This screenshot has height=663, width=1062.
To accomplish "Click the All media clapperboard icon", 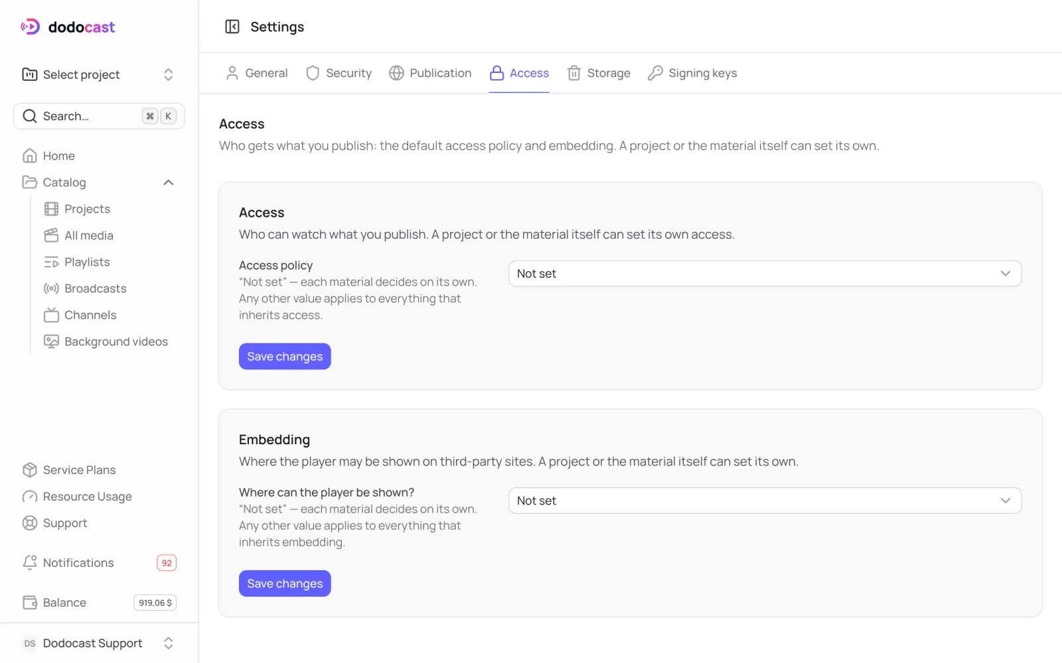I will coord(51,235).
